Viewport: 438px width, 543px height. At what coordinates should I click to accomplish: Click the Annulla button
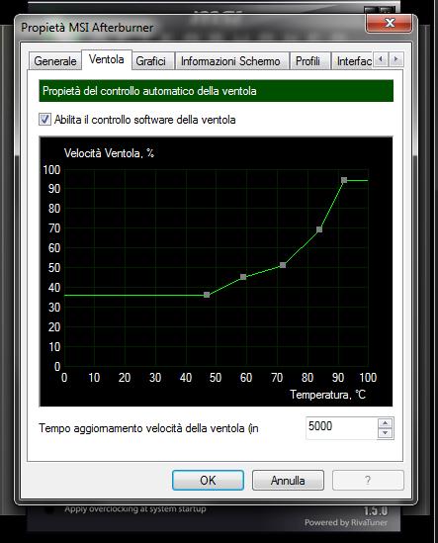(288, 480)
